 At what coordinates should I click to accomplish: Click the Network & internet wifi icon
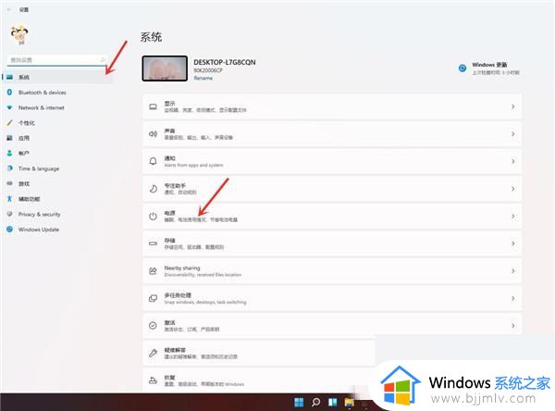(9, 107)
